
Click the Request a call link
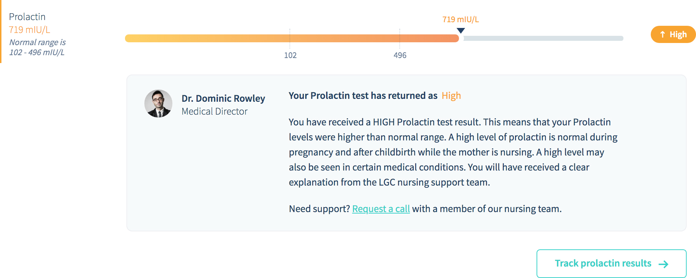point(381,209)
